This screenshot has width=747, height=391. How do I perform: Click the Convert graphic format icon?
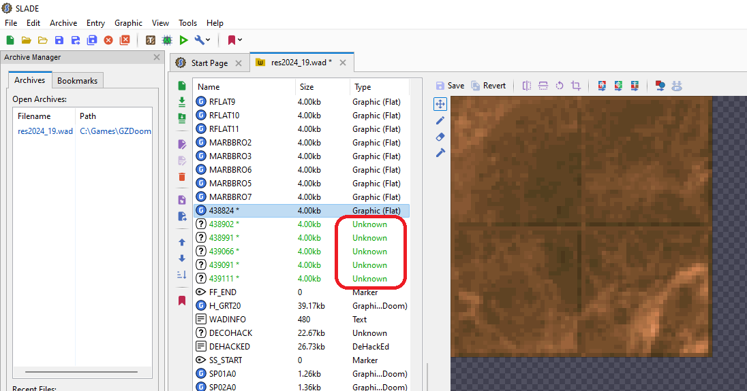click(x=660, y=86)
